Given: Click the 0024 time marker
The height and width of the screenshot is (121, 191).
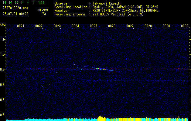Looking at the screenshot, I should pos(75,26).
